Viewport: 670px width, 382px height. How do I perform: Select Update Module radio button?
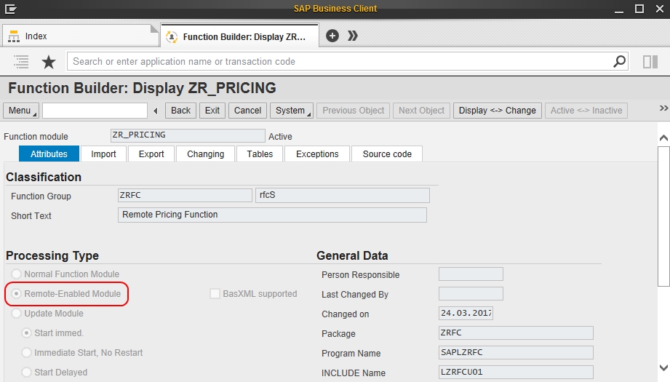tap(16, 313)
